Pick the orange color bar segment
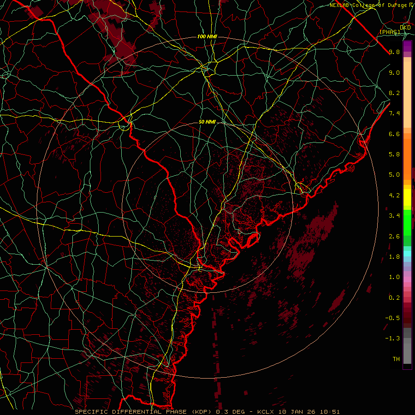415x415 pixels. [x=407, y=159]
